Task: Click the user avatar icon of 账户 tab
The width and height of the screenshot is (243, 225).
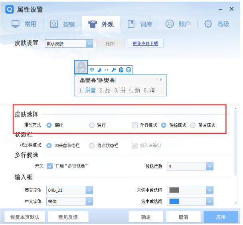Action: click(170, 24)
